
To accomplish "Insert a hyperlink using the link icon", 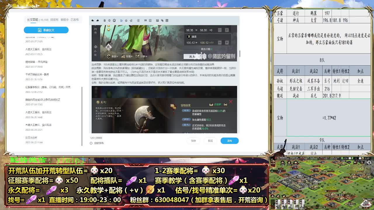I will (162, 20).
